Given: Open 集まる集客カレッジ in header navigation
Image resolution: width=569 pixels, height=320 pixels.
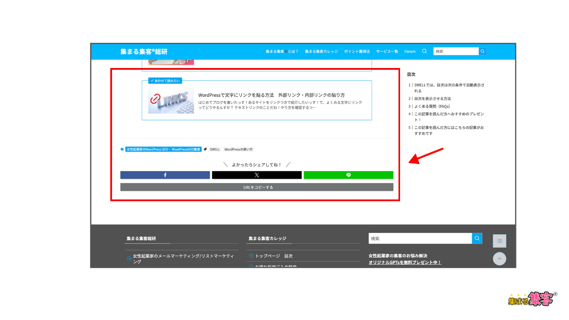Looking at the screenshot, I should (x=321, y=52).
